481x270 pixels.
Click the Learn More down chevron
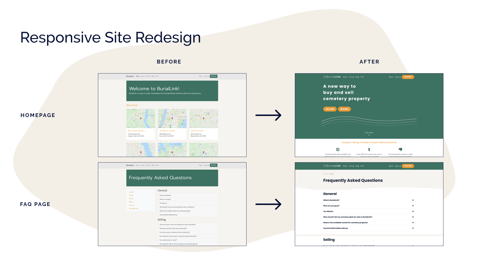[x=369, y=135]
